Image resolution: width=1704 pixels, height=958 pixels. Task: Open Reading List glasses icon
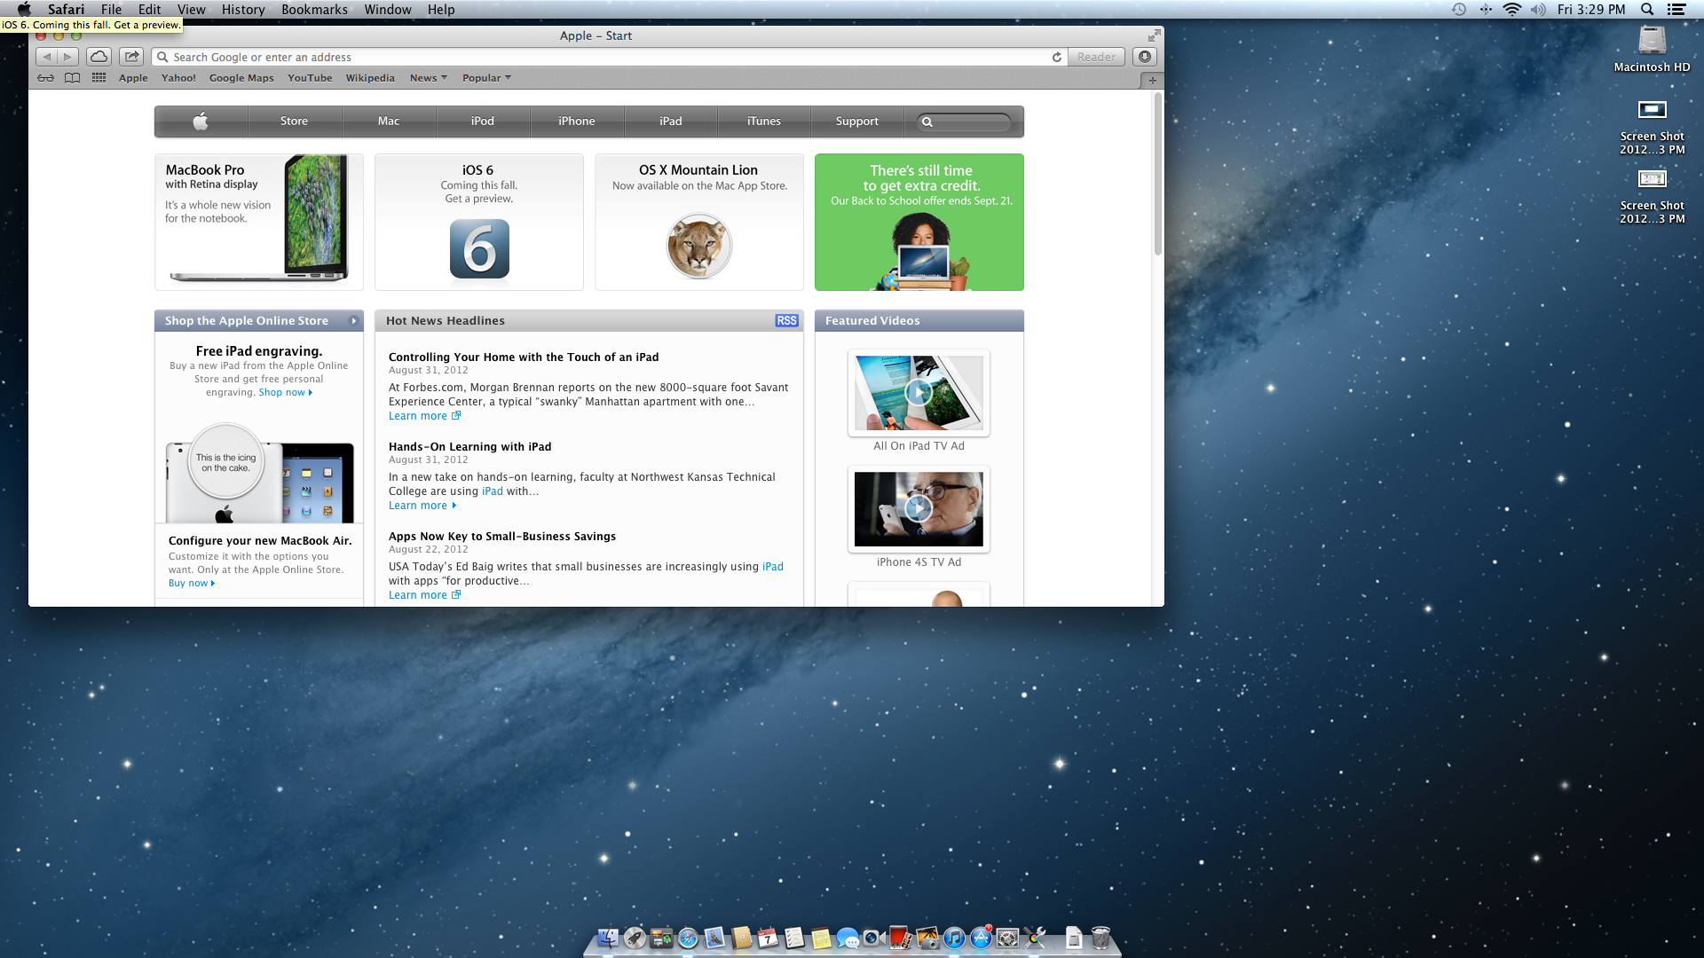tap(45, 78)
